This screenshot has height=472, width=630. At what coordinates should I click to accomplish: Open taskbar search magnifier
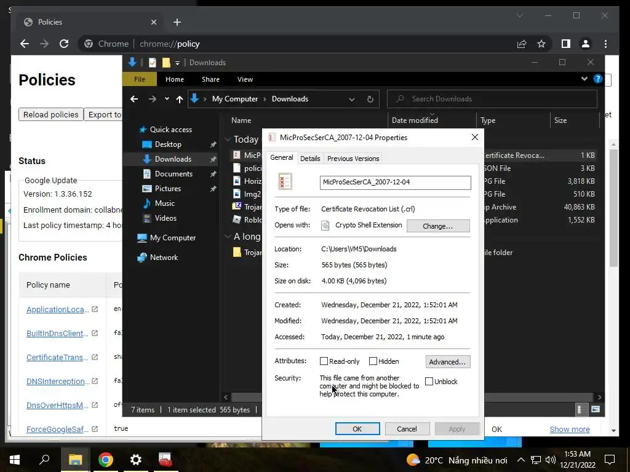click(44, 460)
